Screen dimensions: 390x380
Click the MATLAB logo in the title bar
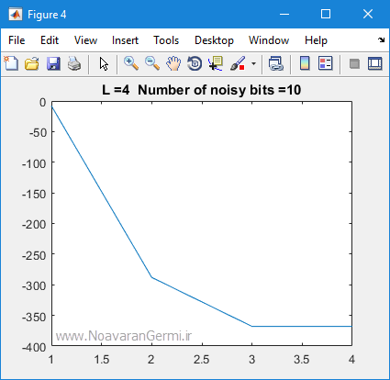pos(16,15)
